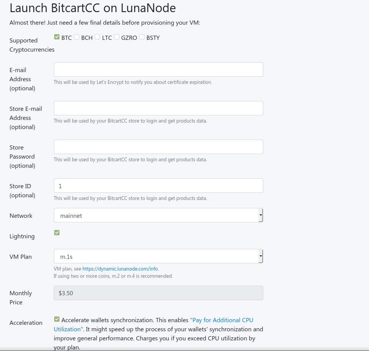Select the Store ID field containing 1
The image size is (369, 351).
point(158,186)
